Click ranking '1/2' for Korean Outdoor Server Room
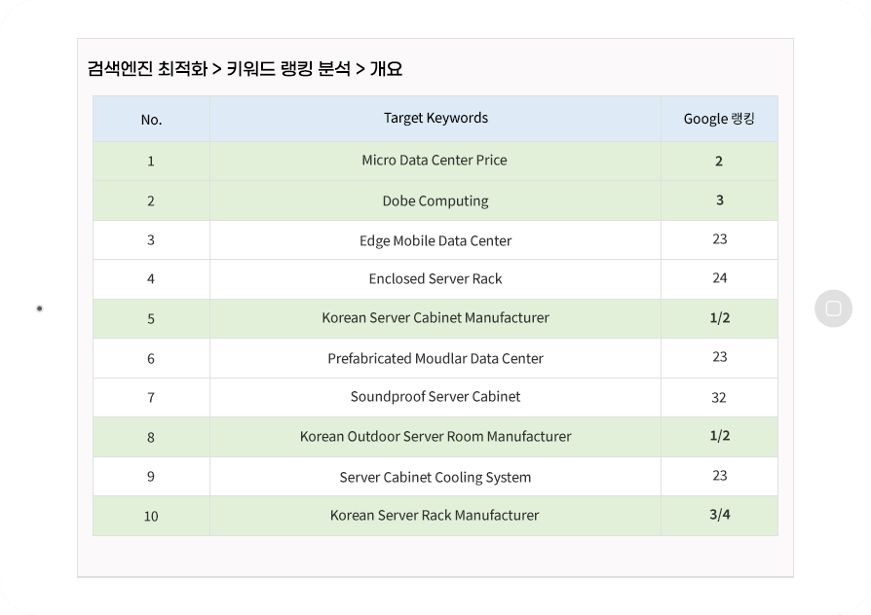Screen dimensions: 871x615 pyautogui.click(x=719, y=436)
